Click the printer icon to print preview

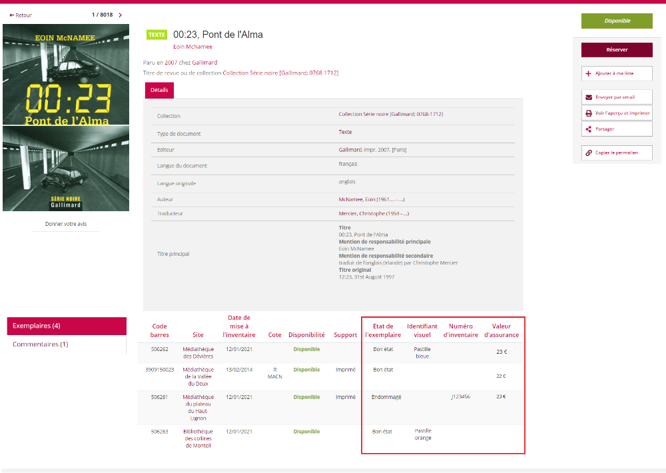(x=588, y=113)
